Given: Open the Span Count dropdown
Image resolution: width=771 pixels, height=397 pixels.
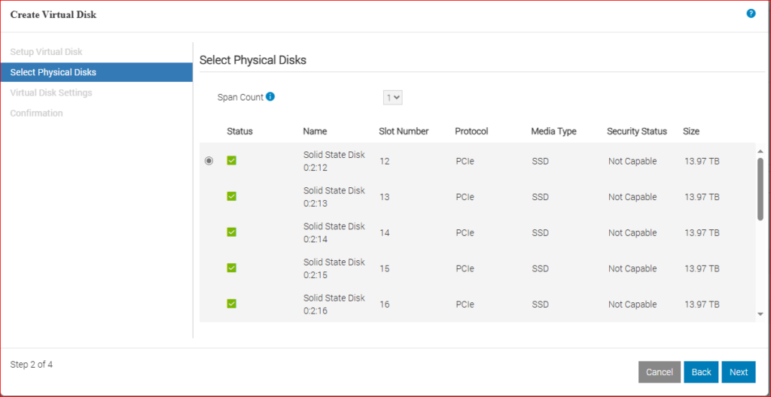Looking at the screenshot, I should point(393,97).
